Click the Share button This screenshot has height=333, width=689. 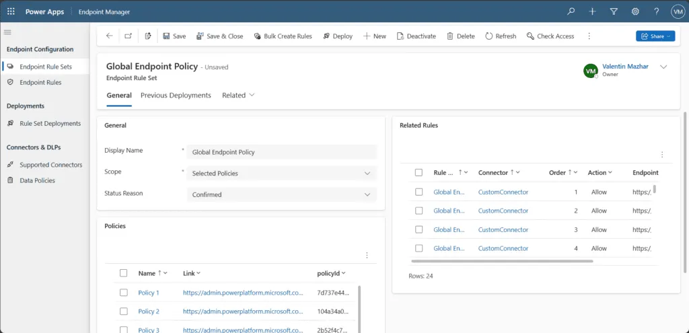(x=655, y=36)
